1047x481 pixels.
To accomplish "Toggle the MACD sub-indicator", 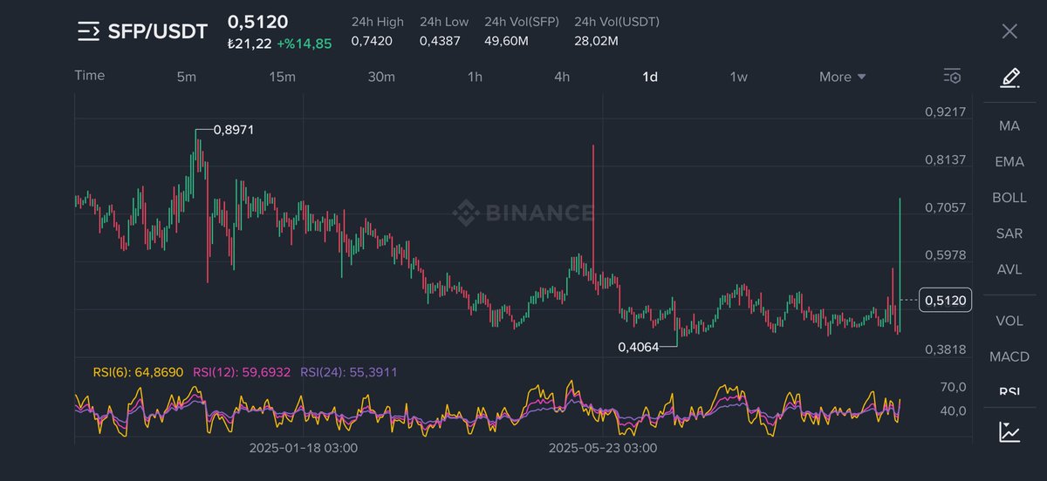I will tap(1009, 356).
